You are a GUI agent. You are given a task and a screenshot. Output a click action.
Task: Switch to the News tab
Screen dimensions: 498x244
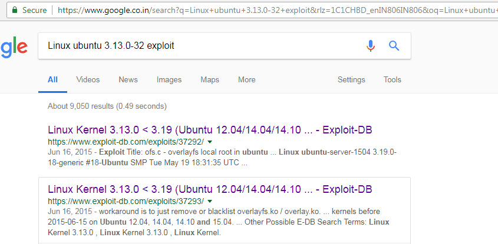click(128, 80)
